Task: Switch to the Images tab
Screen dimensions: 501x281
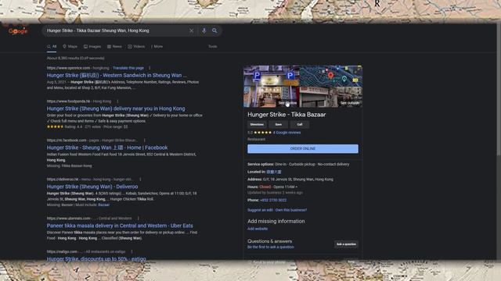Action: (92, 47)
